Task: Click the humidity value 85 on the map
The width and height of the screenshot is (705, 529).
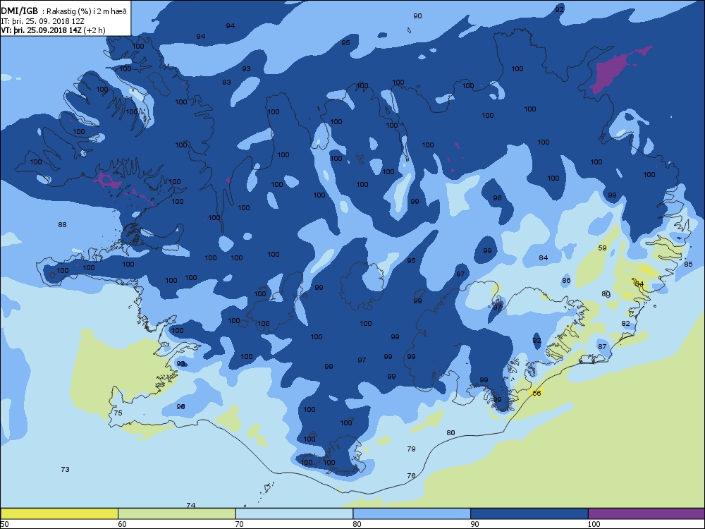Action: pyautogui.click(x=688, y=264)
